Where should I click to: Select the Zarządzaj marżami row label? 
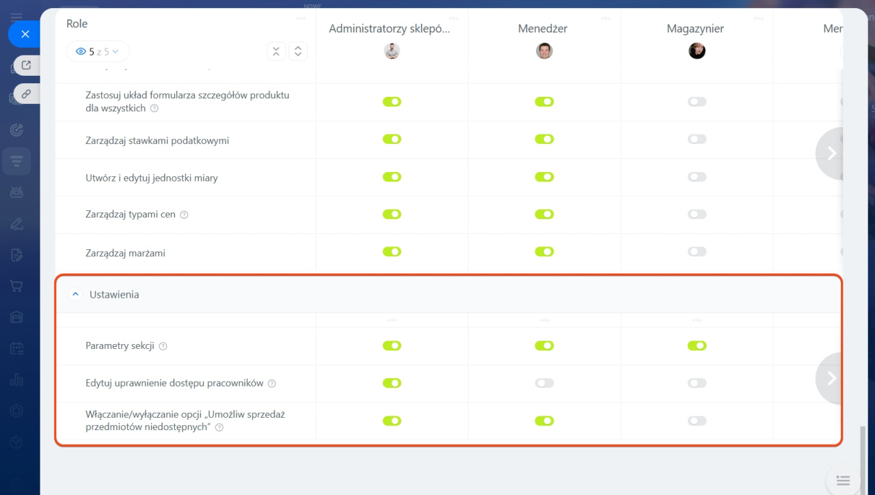click(125, 253)
